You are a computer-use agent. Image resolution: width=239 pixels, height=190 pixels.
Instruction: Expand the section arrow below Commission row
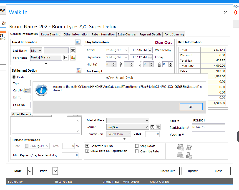click(125, 139)
